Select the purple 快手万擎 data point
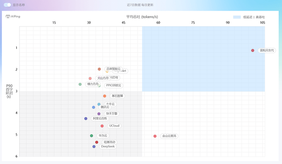 pyautogui.click(x=99, y=114)
